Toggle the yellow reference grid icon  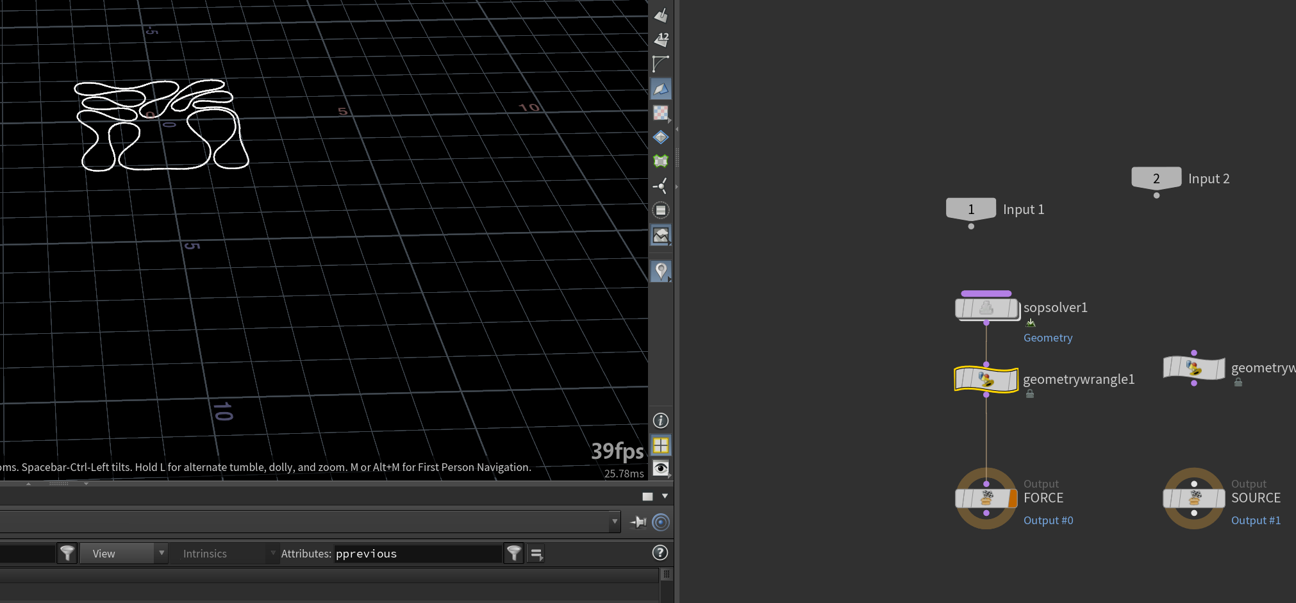point(661,445)
